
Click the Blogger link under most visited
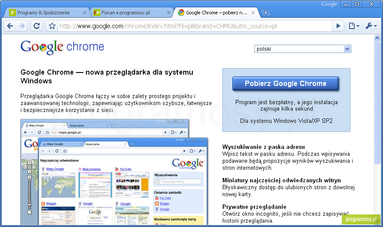pos(51,204)
